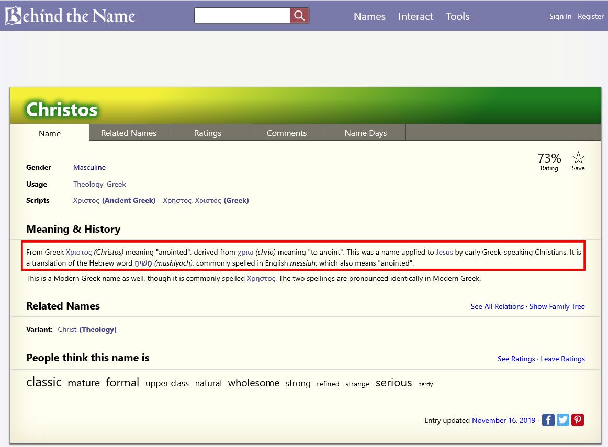
Task: Click the Hebrew mashiyach word link
Action: tap(143, 263)
